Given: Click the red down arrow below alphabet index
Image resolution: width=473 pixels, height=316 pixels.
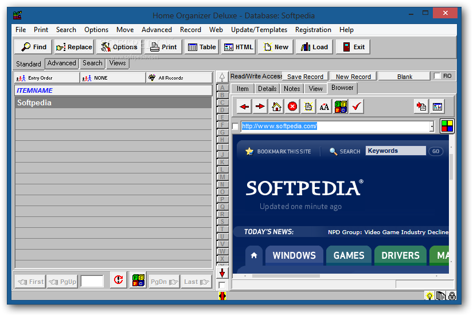Looking at the screenshot, I should [x=222, y=273].
